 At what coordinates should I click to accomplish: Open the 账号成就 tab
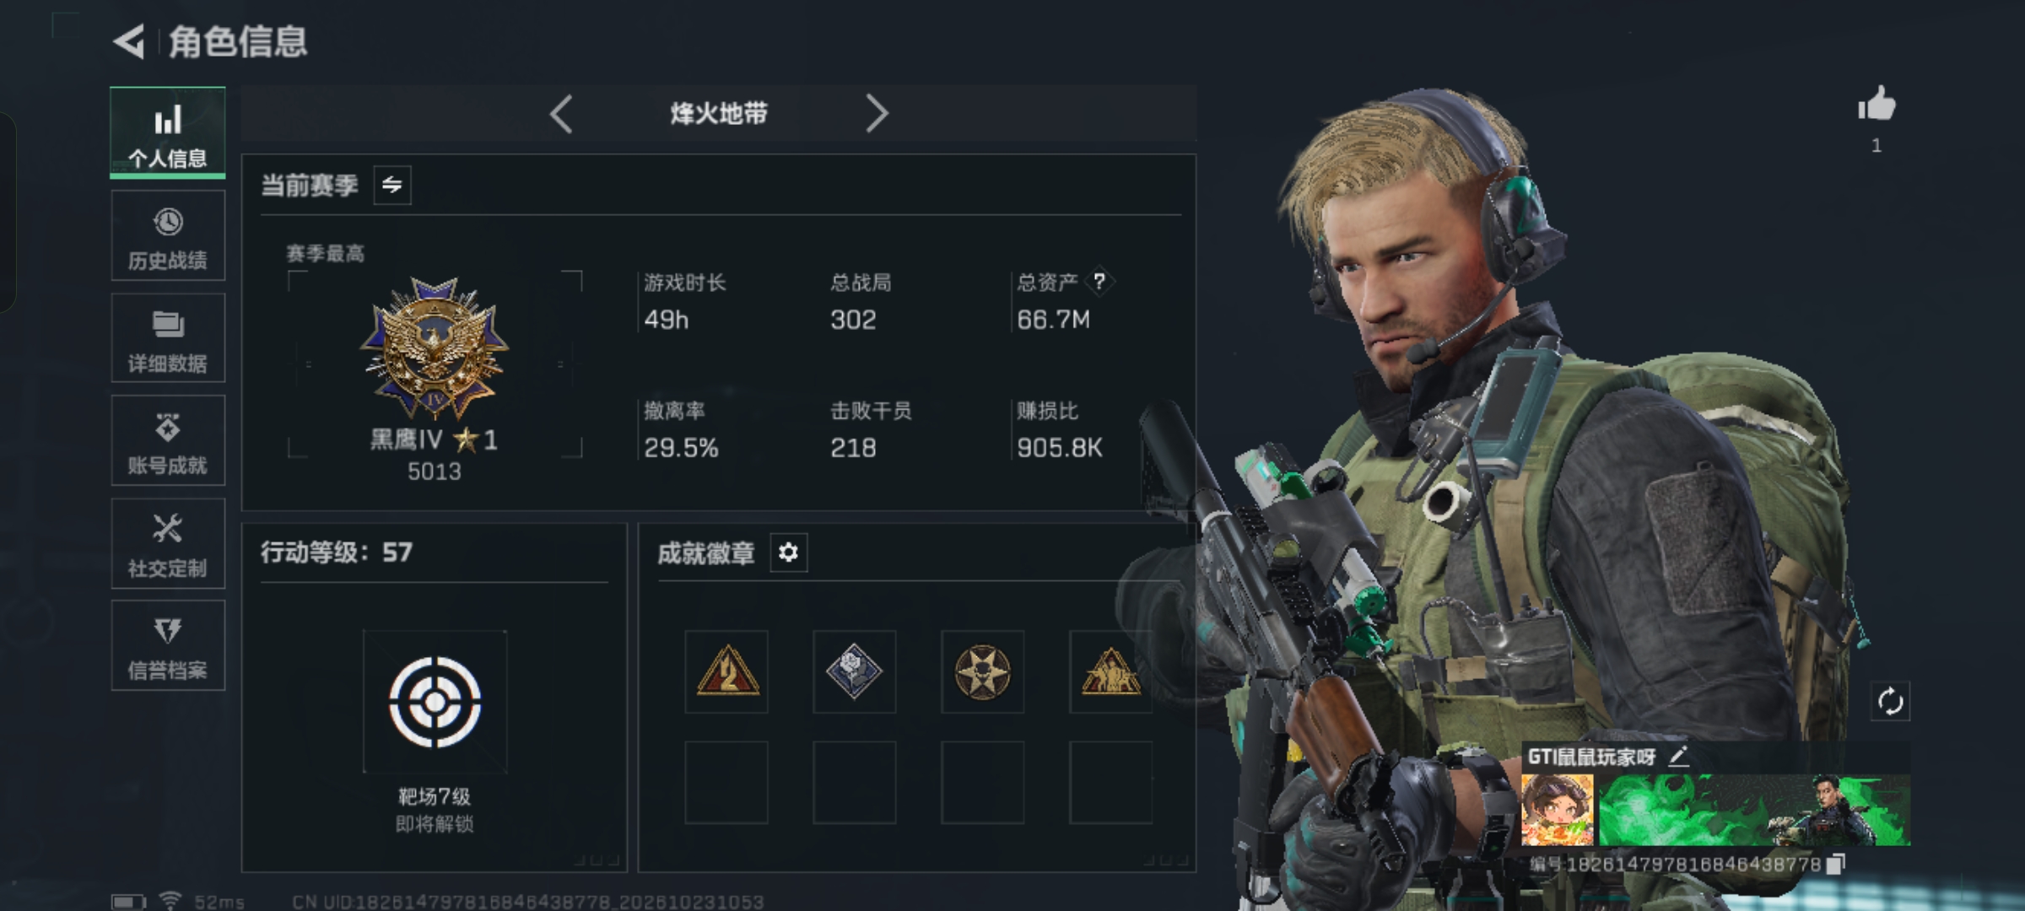(x=168, y=440)
